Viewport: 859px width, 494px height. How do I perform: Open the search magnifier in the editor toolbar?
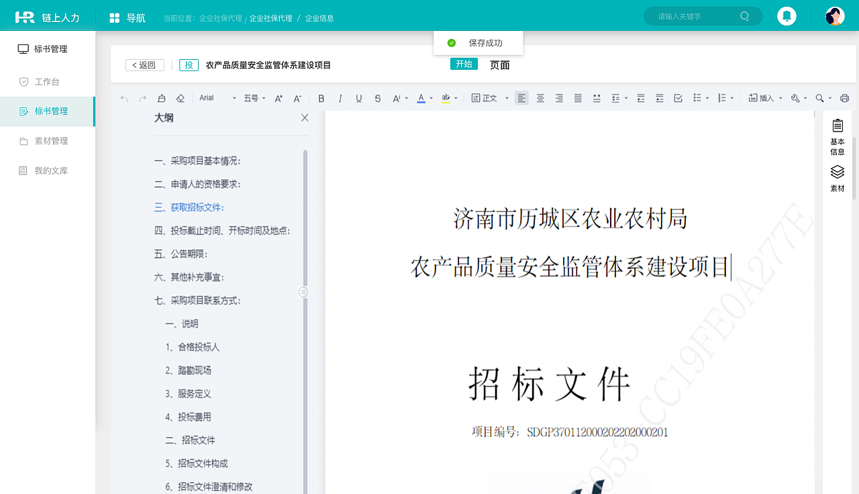(819, 97)
